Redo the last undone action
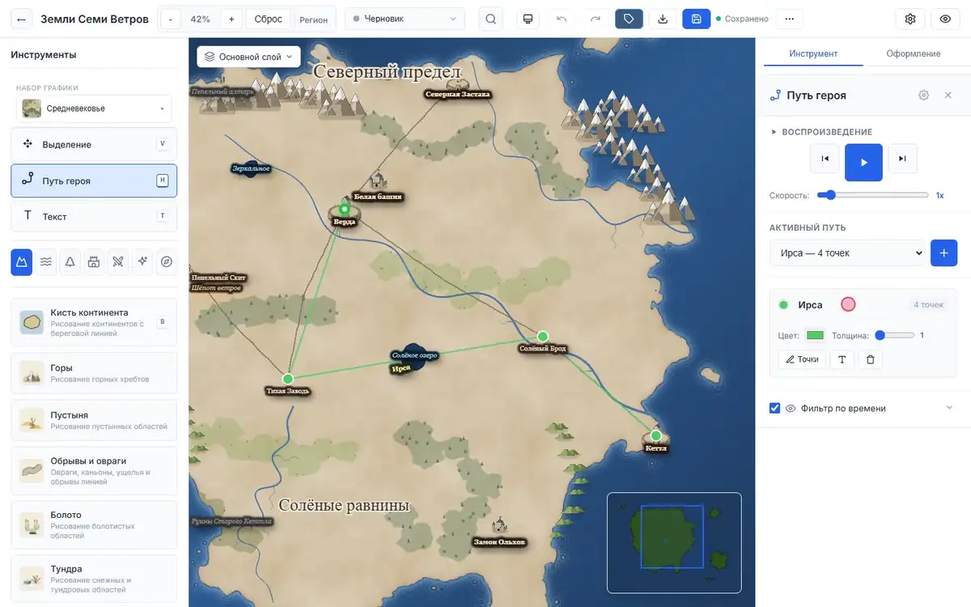Screen dimensions: 971x607 pos(596,19)
